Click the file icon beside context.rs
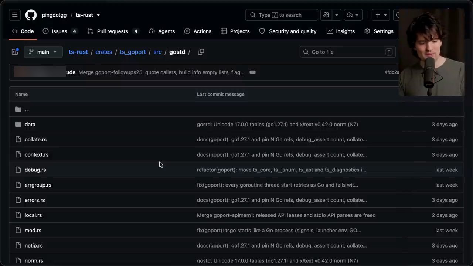Image resolution: width=473 pixels, height=266 pixels. point(18,154)
